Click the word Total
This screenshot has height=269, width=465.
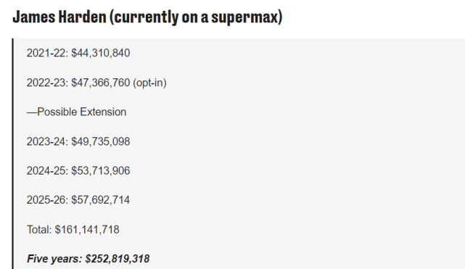pos(39,230)
